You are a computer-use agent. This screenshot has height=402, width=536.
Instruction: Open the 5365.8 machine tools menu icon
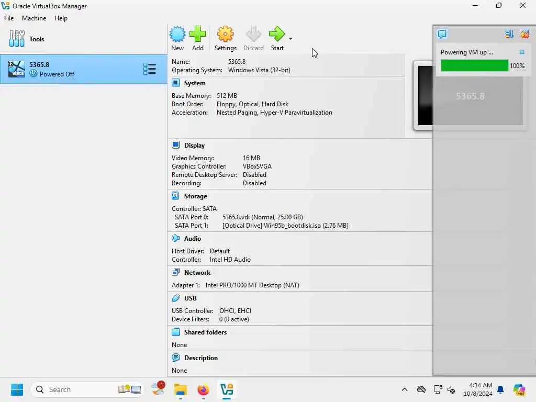149,69
